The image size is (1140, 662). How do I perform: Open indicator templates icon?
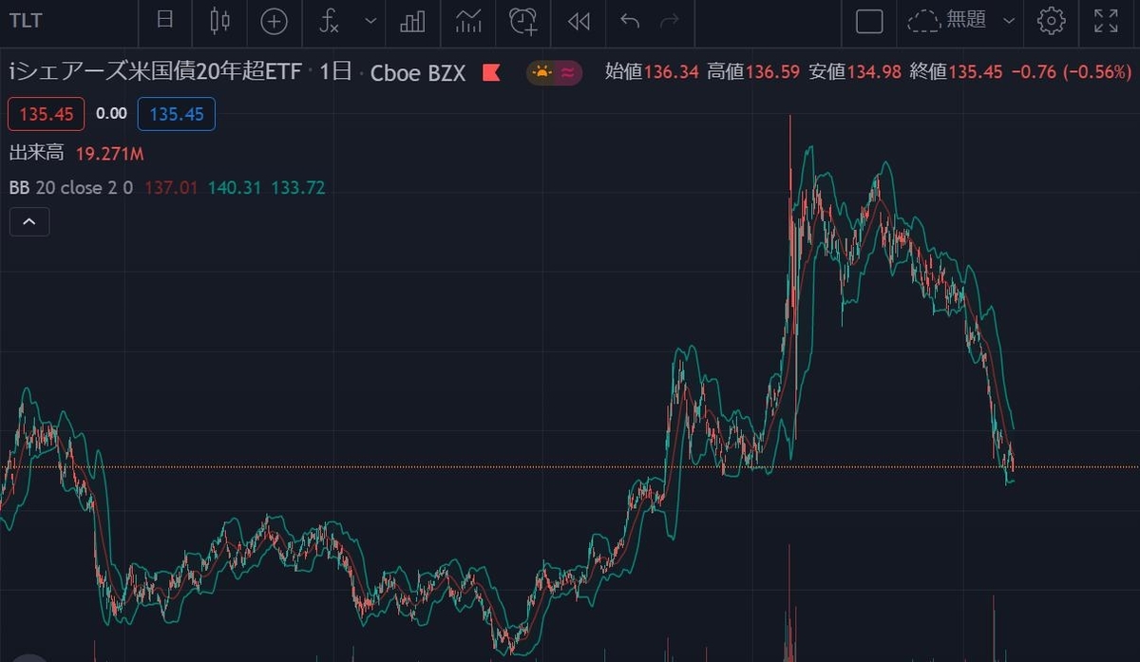click(468, 21)
